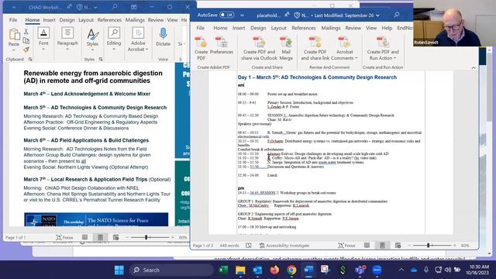Open References tab in the placeholder window

click(303, 28)
